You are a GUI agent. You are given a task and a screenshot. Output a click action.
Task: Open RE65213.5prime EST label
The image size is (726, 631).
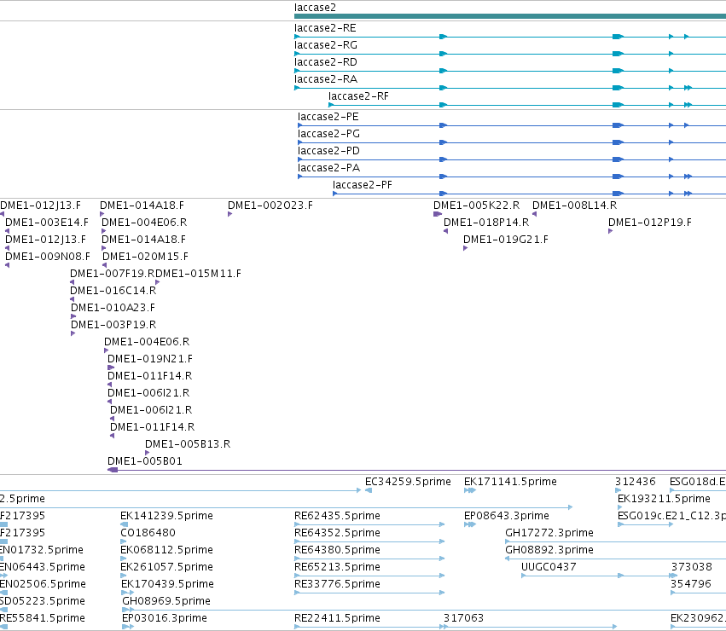(337, 567)
